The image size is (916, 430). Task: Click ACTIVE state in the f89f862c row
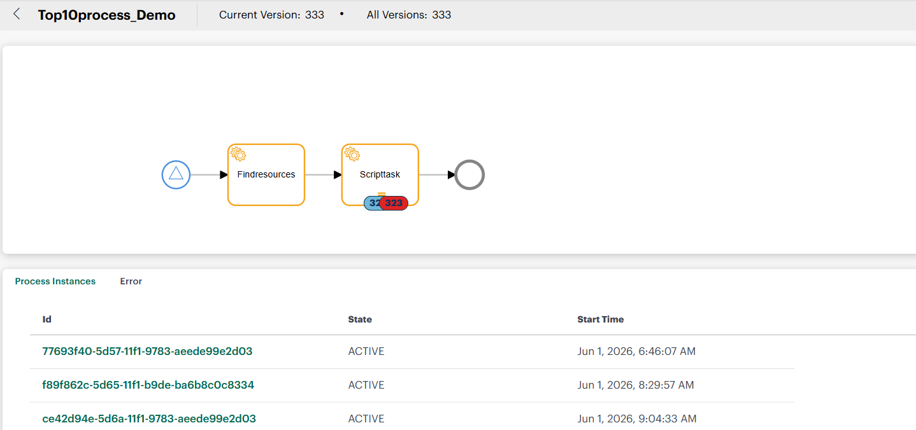pyautogui.click(x=366, y=385)
